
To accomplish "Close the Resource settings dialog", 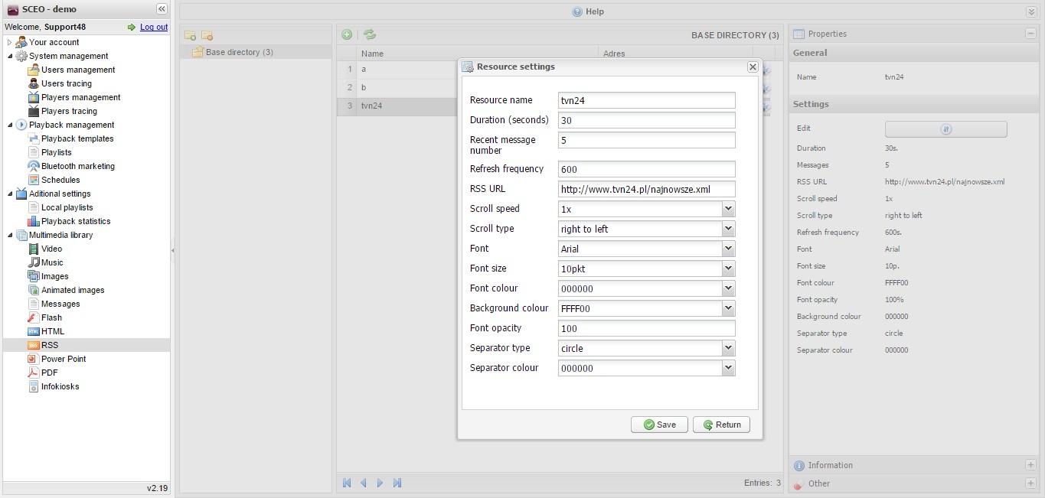I will pyautogui.click(x=753, y=67).
